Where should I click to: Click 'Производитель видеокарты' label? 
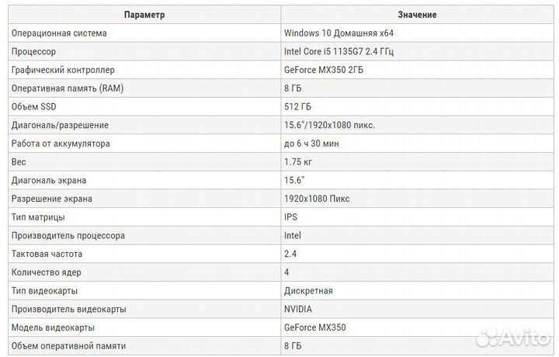coord(69,309)
